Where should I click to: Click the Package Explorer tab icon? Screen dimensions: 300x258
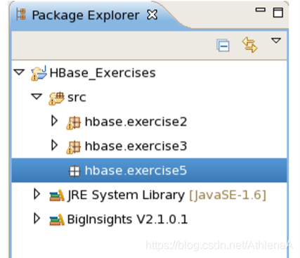click(21, 14)
